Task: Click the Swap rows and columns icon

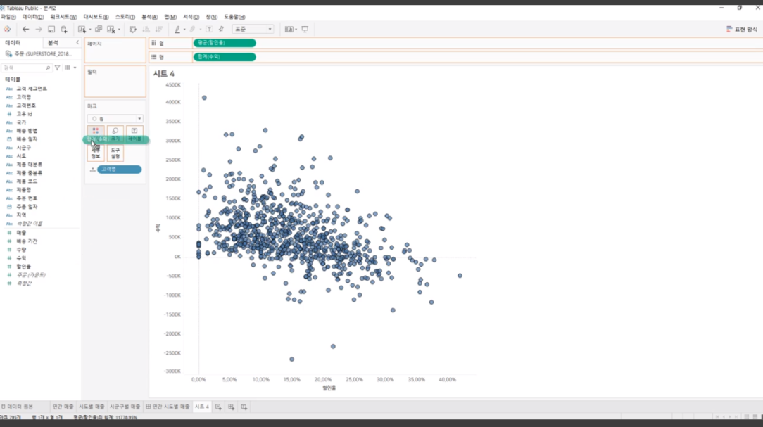Action: tap(133, 29)
